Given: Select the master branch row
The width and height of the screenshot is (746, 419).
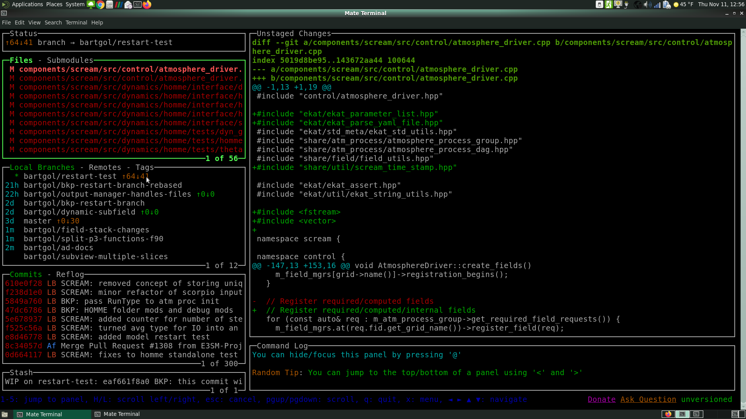Looking at the screenshot, I should [x=124, y=221].
